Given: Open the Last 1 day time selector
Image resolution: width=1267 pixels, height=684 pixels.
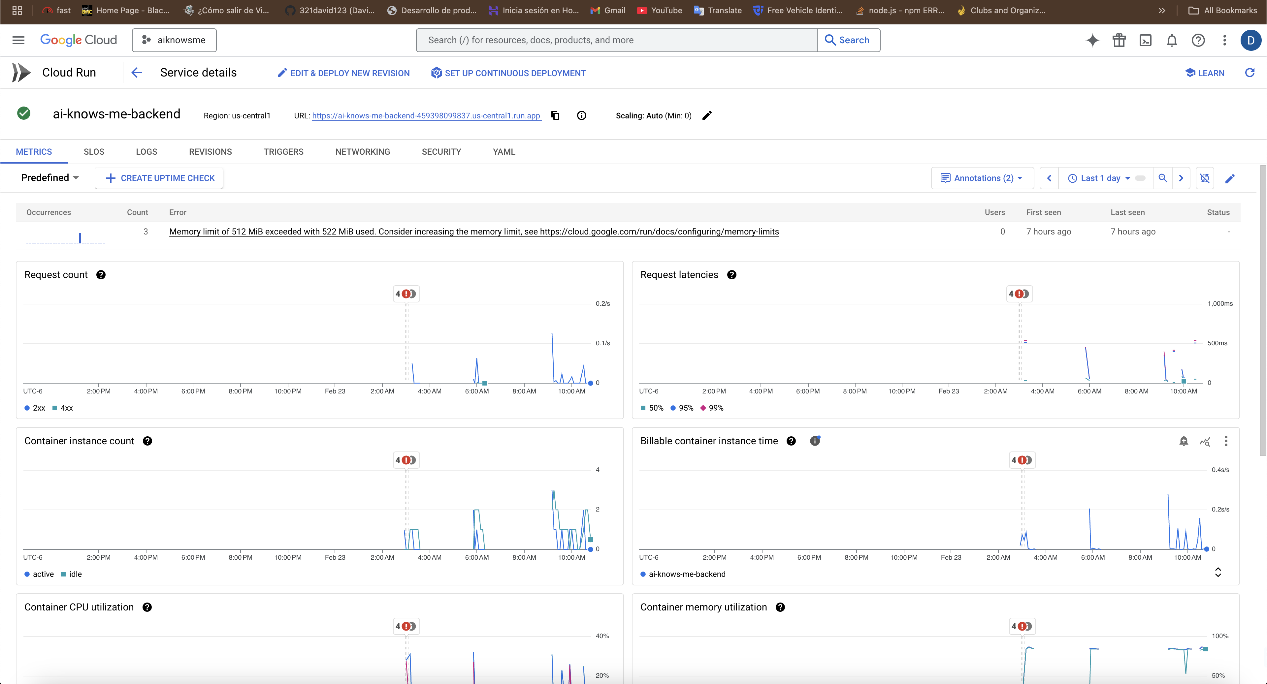Looking at the screenshot, I should pos(1101,178).
